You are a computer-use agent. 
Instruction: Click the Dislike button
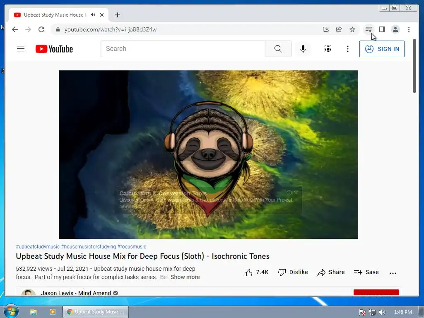(x=293, y=272)
